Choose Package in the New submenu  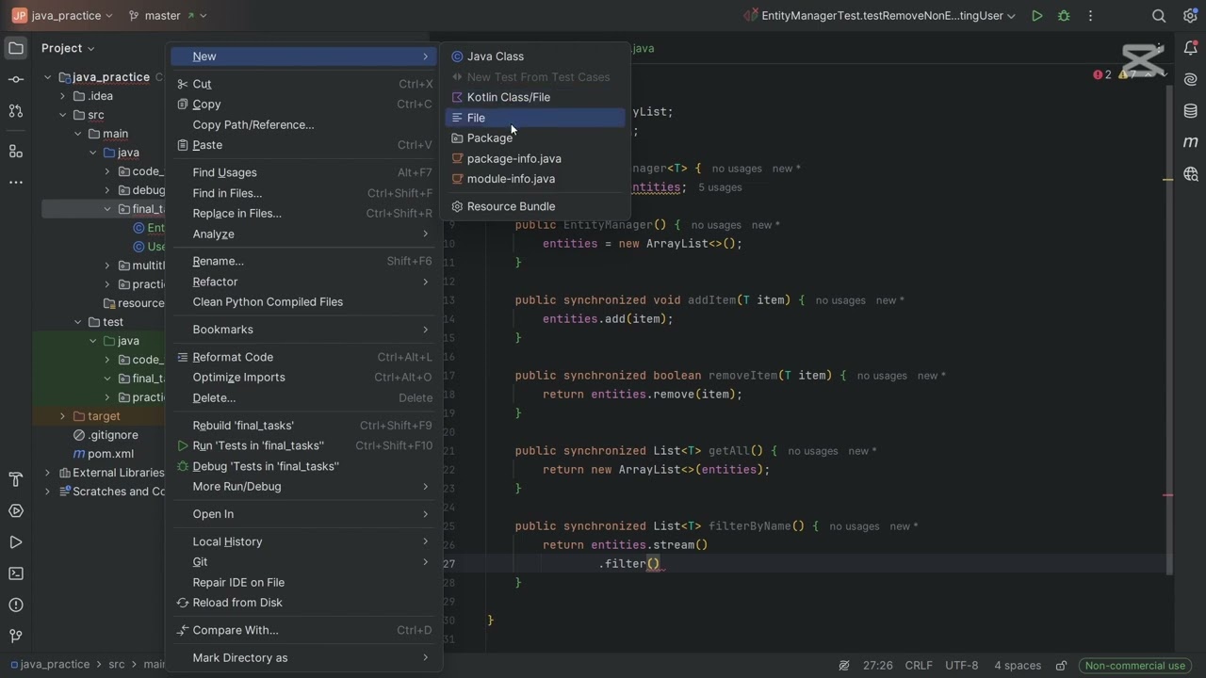(535, 138)
